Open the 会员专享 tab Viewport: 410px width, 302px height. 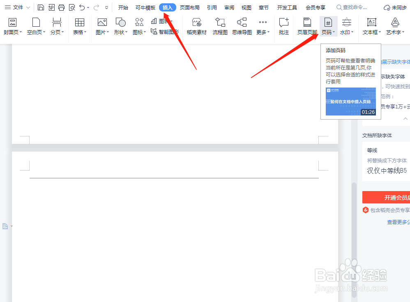[x=316, y=7]
